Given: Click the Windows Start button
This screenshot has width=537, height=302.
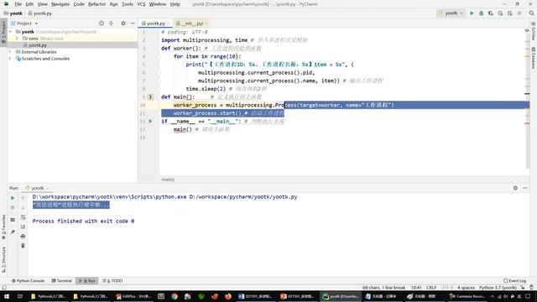Looking at the screenshot, I should 7,296.
